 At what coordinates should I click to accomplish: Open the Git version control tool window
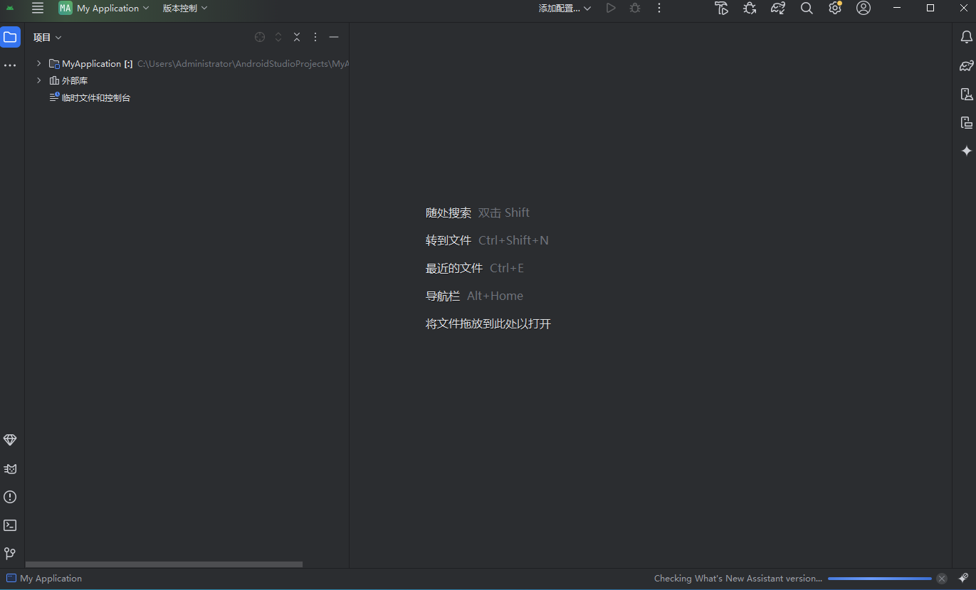coord(10,553)
